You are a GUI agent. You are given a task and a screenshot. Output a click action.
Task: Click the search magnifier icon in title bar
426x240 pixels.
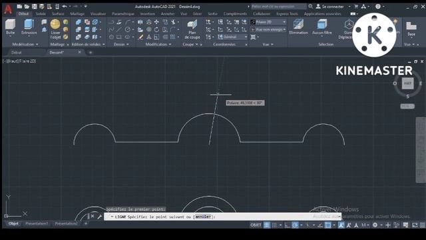click(x=311, y=6)
